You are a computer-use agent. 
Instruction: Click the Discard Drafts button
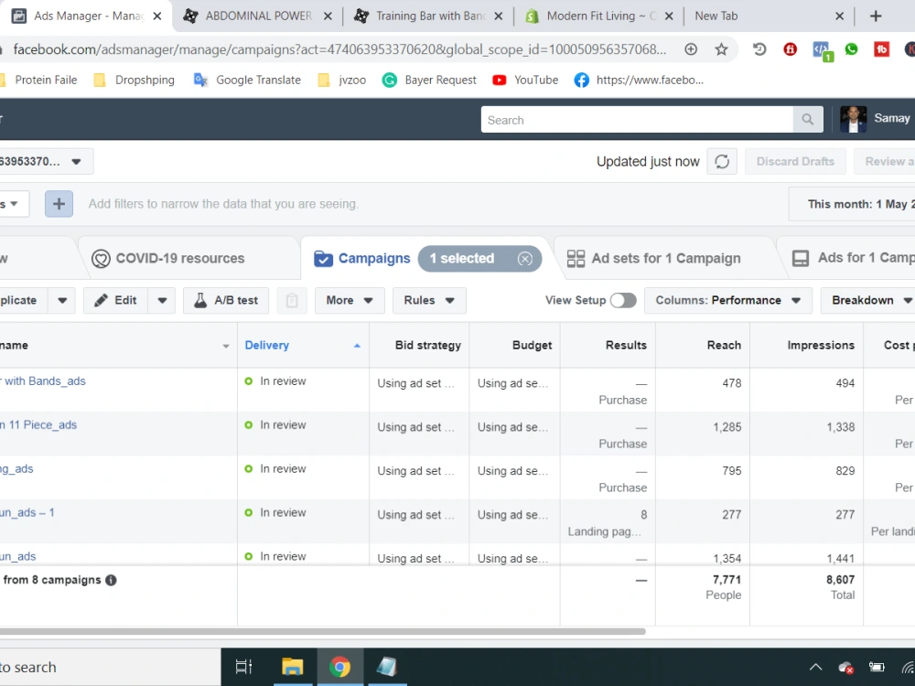coord(795,162)
